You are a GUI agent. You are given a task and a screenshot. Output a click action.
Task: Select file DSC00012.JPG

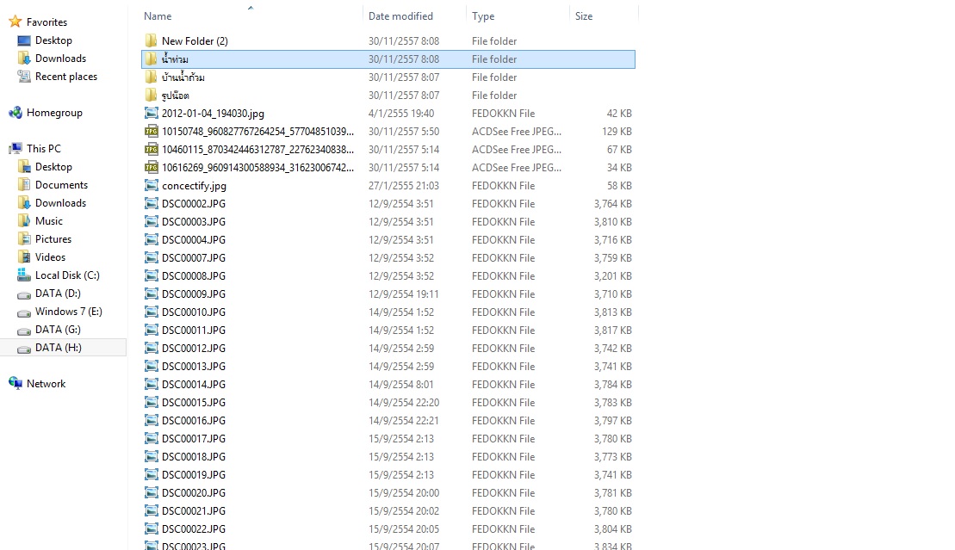388,349
